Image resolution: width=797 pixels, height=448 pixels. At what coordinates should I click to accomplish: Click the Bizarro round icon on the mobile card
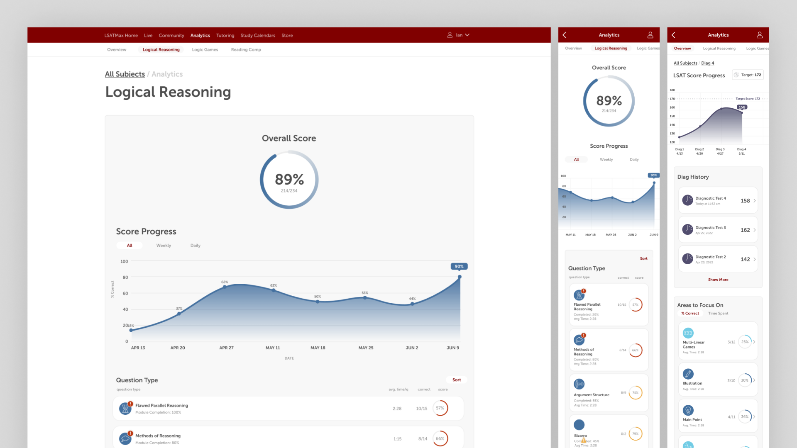(x=579, y=425)
